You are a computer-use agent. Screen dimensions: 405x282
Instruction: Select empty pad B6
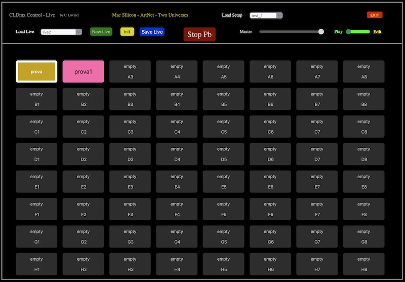[270, 99]
